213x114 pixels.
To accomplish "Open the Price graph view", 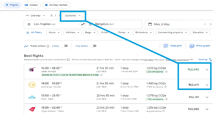I will (x=200, y=46).
